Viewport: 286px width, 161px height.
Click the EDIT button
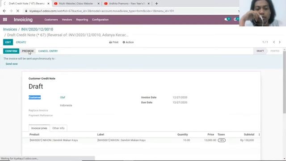tap(8, 42)
